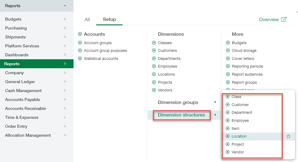Click the plus icon beside Budgets in More

pyautogui.click(x=228, y=43)
